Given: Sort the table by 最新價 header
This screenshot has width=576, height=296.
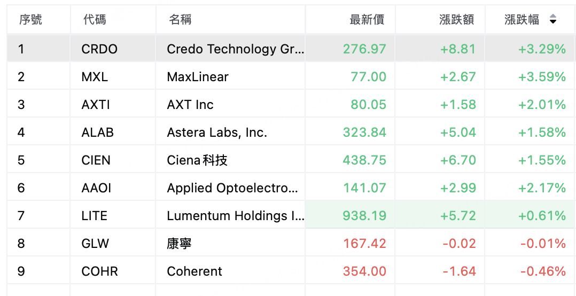Looking at the screenshot, I should pyautogui.click(x=367, y=19).
